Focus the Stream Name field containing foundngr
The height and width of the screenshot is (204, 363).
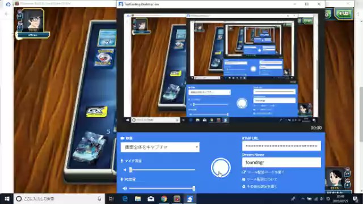[281, 163]
